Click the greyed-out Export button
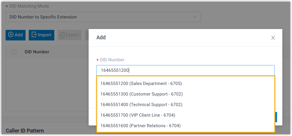 (69, 35)
